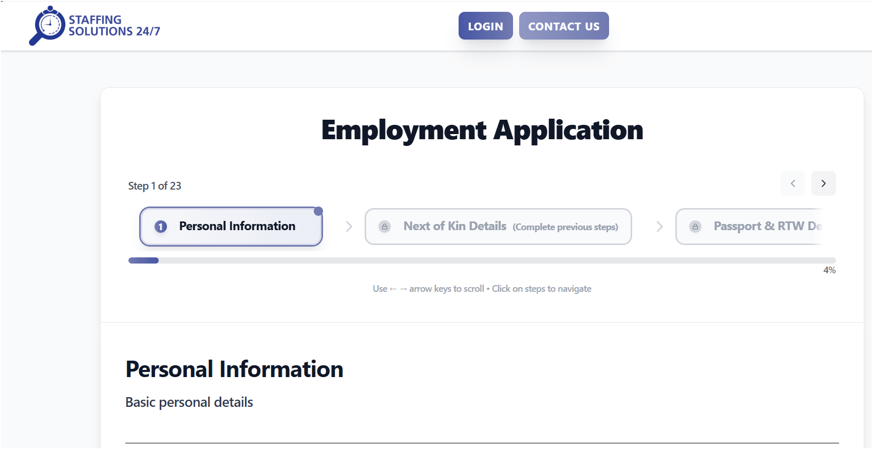This screenshot has height=449, width=873.
Task: Click the Employment Application heading
Action: pyautogui.click(x=482, y=130)
